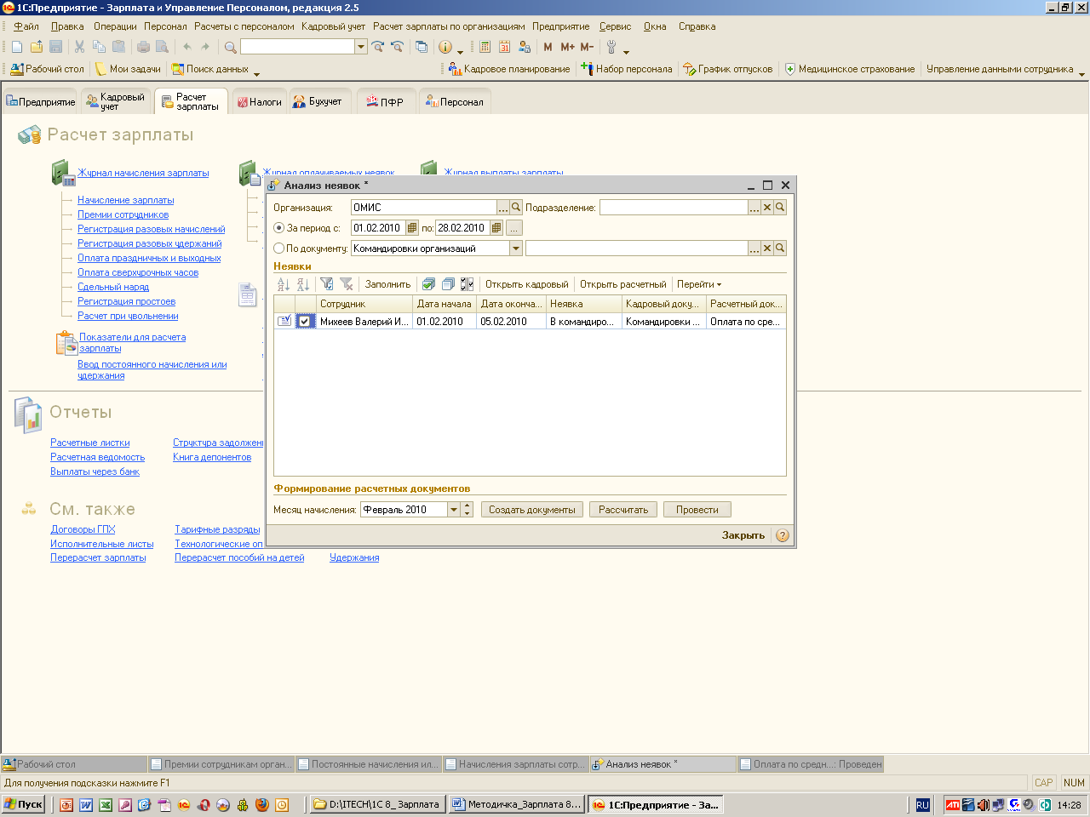
Task: Click the Сотрудник column header
Action: (x=364, y=304)
